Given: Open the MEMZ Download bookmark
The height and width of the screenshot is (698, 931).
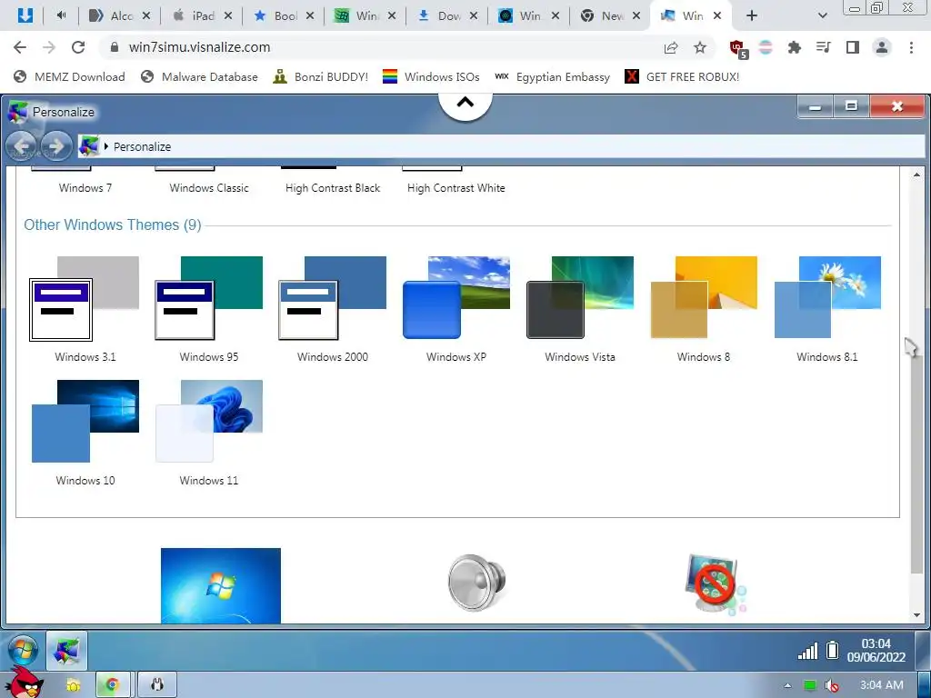Looking at the screenshot, I should click(69, 76).
